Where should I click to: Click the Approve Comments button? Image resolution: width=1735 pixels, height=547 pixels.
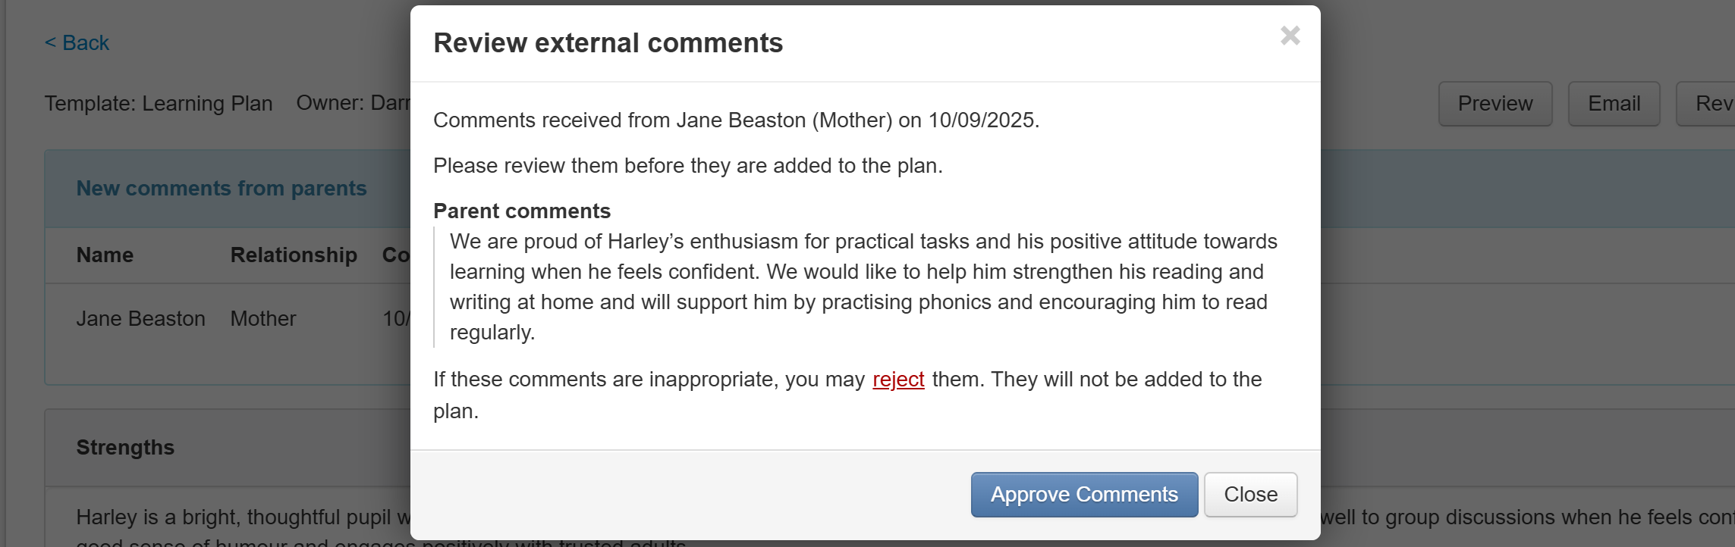coord(1084,495)
